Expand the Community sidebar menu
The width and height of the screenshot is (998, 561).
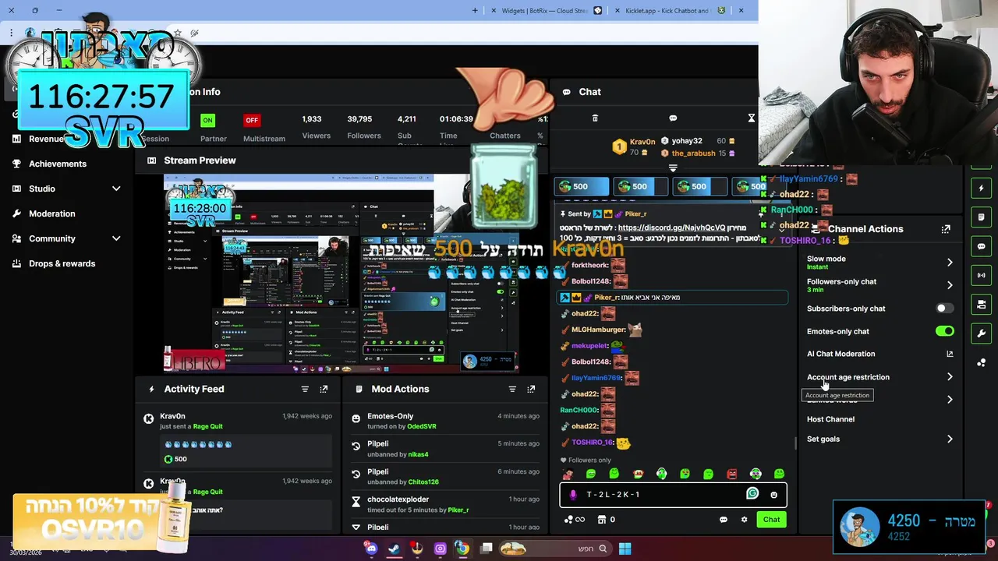coord(116,238)
